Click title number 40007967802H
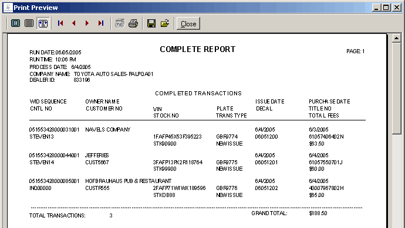Image resolution: width=405 pixels, height=228 pixels. (326, 188)
